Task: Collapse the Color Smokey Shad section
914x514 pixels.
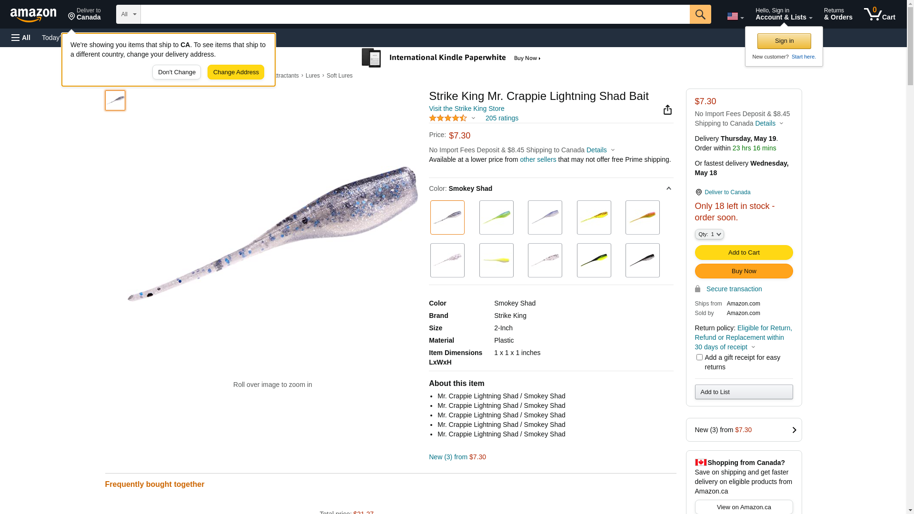Action: click(x=668, y=188)
